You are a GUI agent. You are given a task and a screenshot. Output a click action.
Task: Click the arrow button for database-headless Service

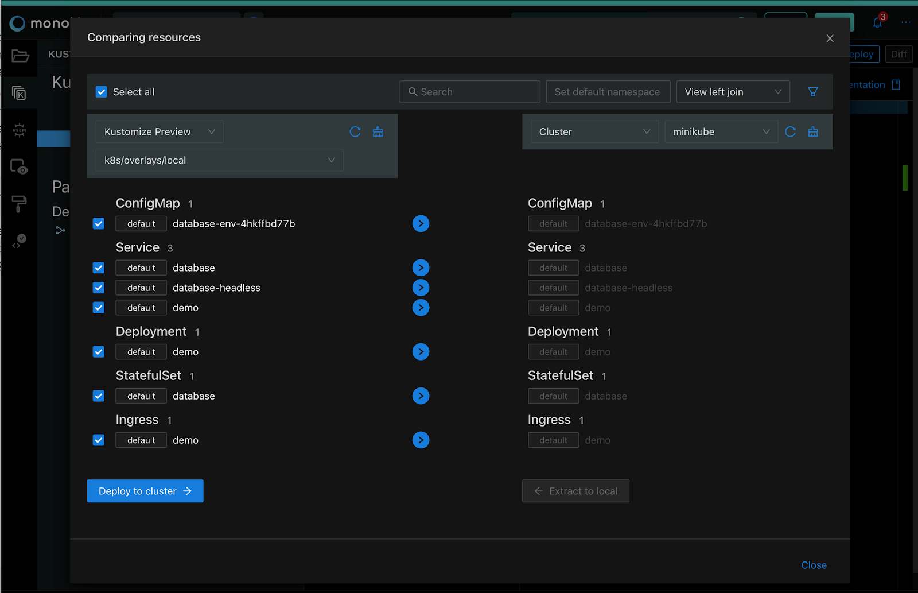pos(421,288)
